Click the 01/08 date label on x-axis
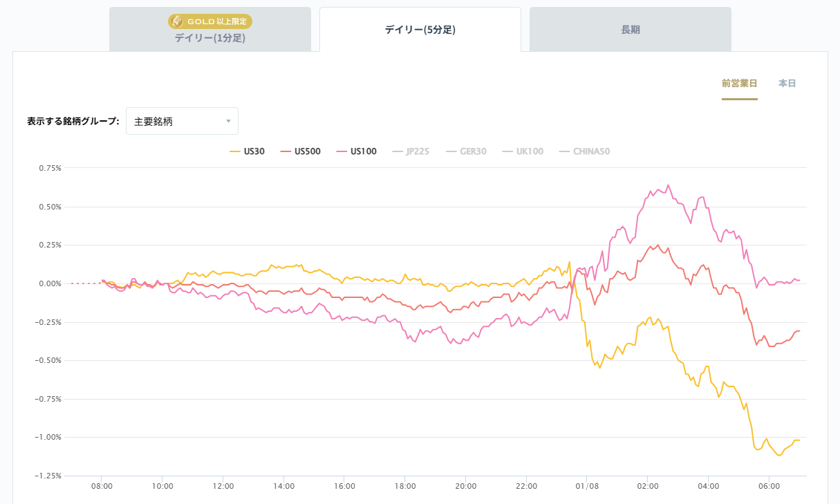This screenshot has width=840, height=504. 586,486
